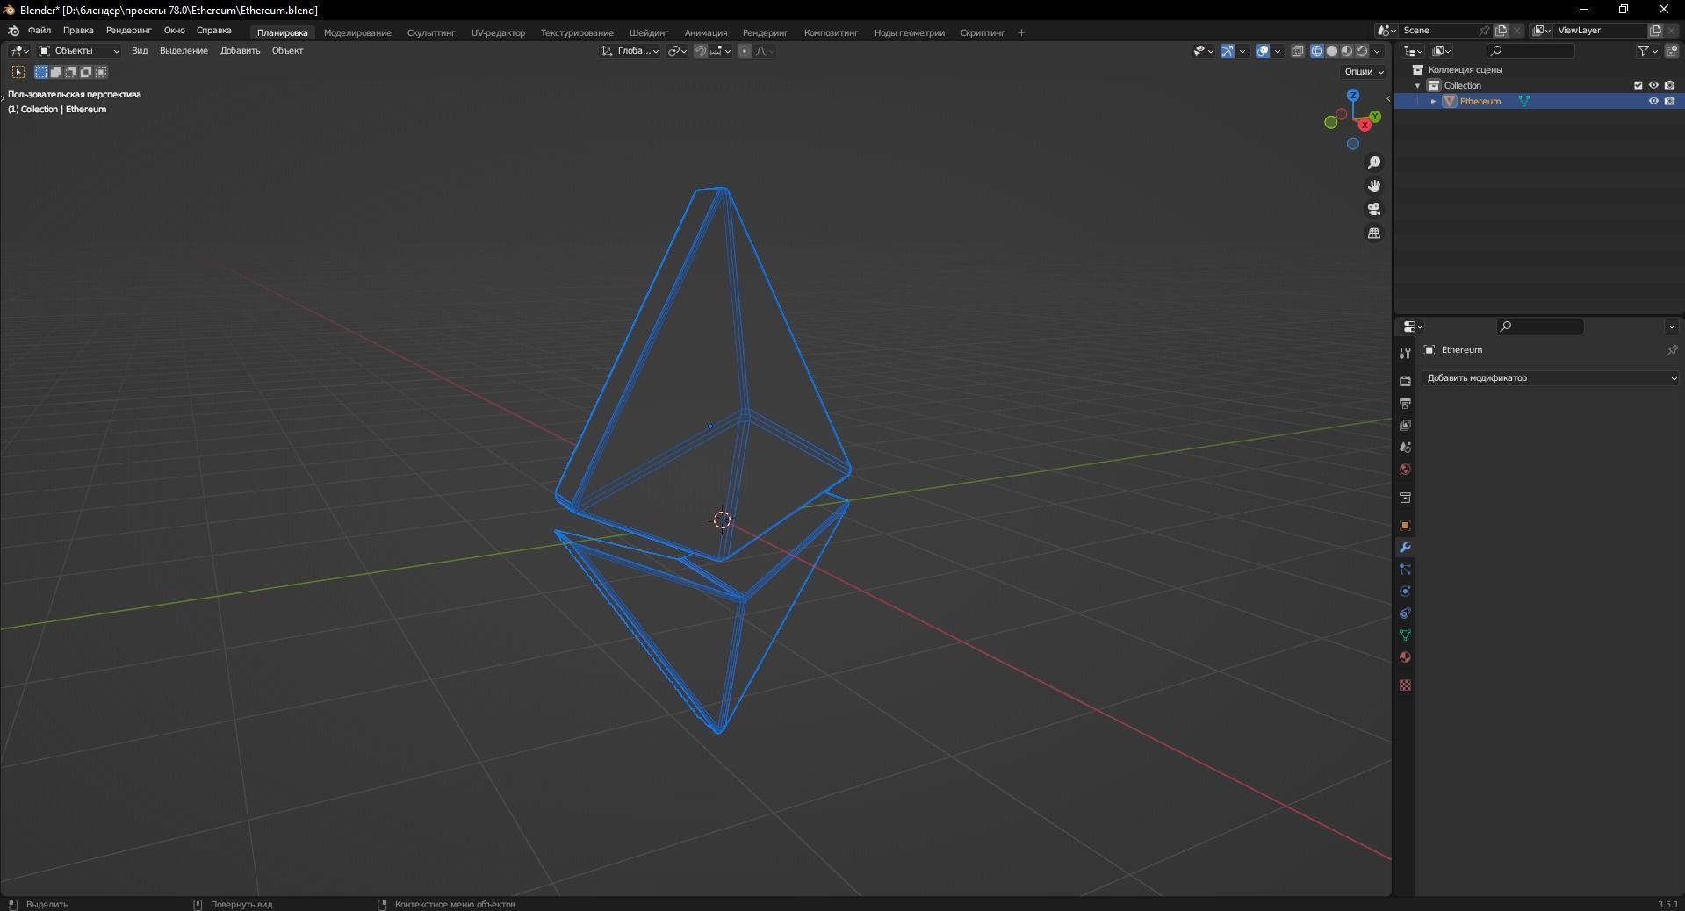
Task: Open the Добавить модификатор dropdown
Action: 1551,378
